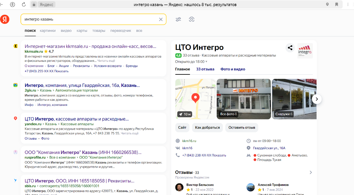Click the bookmark icon in address bar
354x195 pixels.
(337, 5)
